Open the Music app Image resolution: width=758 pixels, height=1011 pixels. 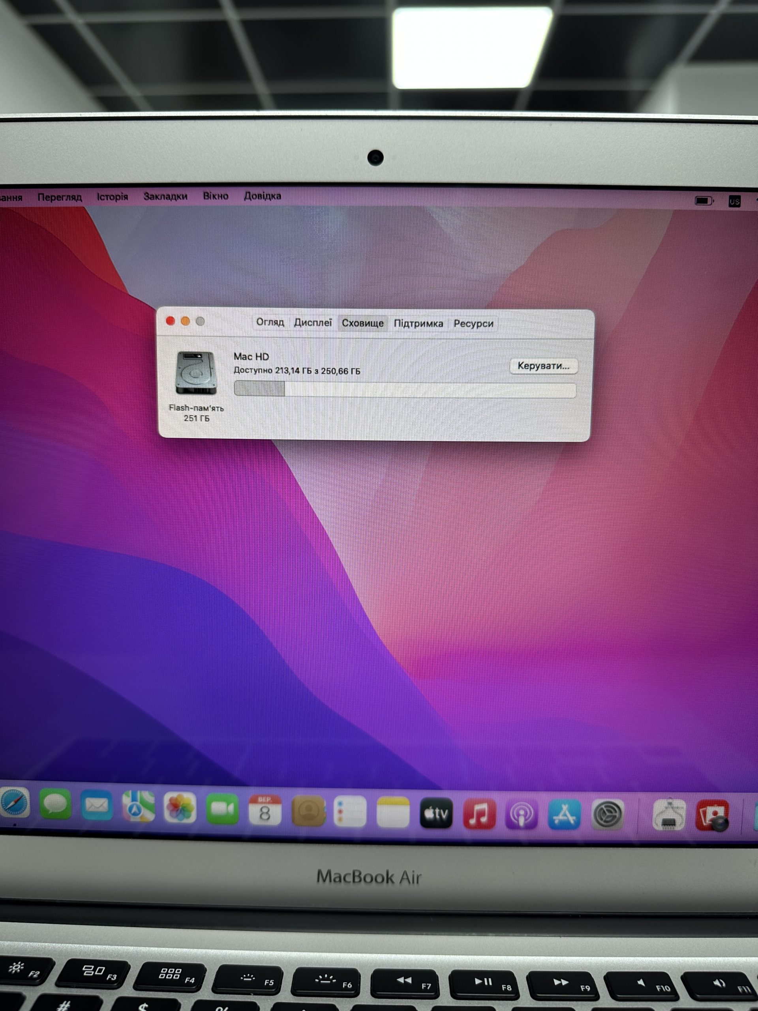pyautogui.click(x=479, y=814)
